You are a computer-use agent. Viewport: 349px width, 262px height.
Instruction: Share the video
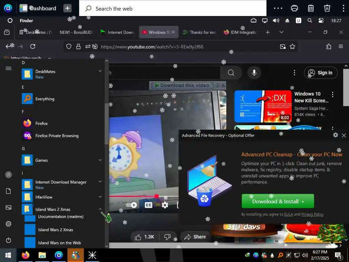[x=195, y=237]
